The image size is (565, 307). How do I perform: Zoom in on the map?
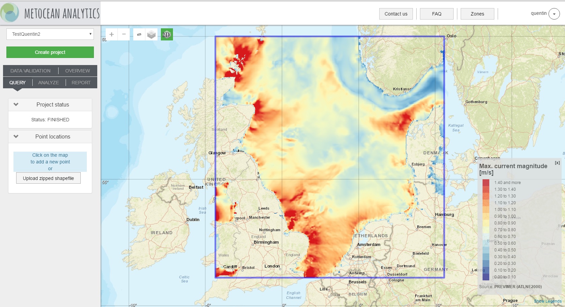[x=112, y=34]
